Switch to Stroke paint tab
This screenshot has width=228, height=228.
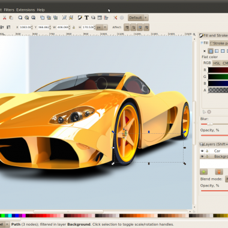coord(219,43)
